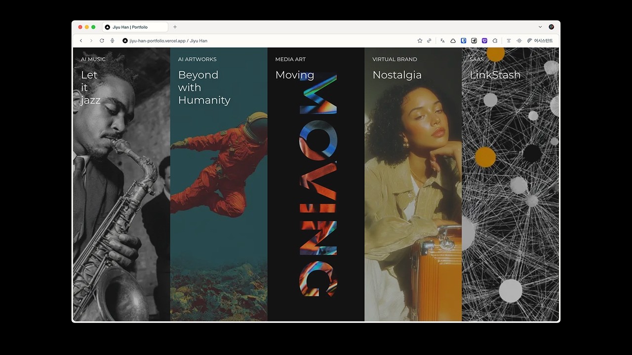
Task: Click the copy link icon in address bar
Action: coord(429,41)
